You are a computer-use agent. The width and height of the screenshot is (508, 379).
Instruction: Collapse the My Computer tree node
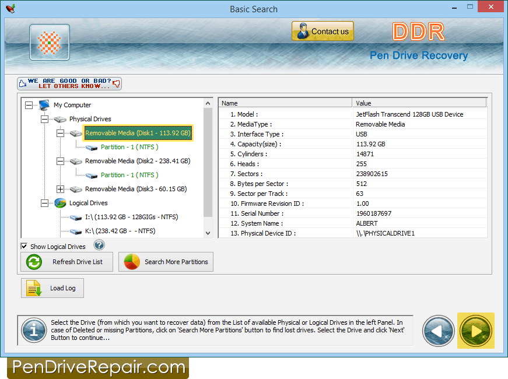(29, 105)
